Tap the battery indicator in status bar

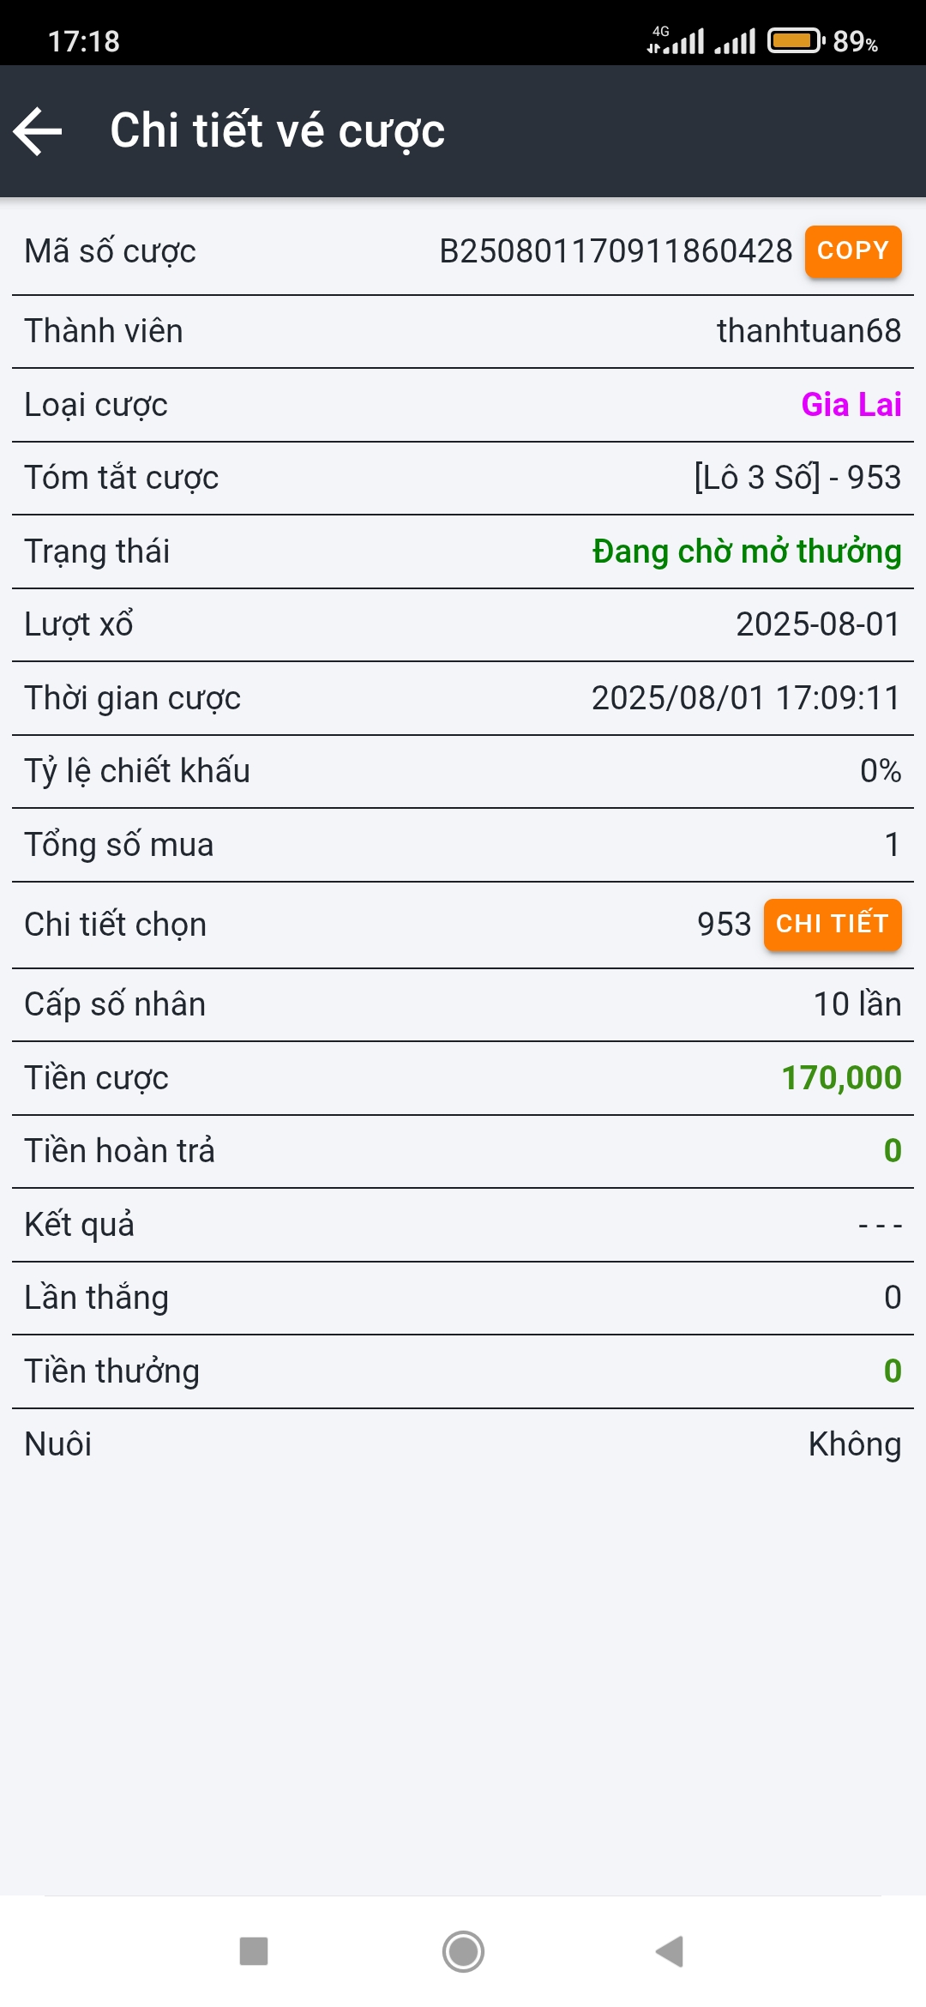795,40
